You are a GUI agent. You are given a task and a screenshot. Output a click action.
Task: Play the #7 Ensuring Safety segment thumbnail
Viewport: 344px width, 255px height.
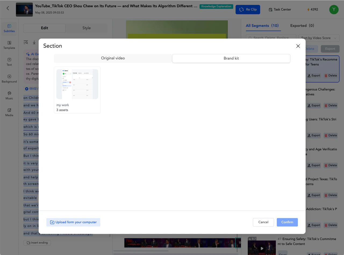(x=262, y=248)
